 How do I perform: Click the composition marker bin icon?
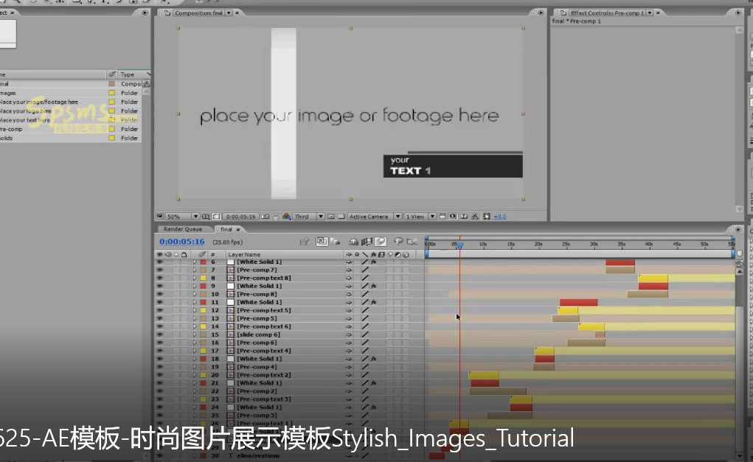[x=740, y=253]
